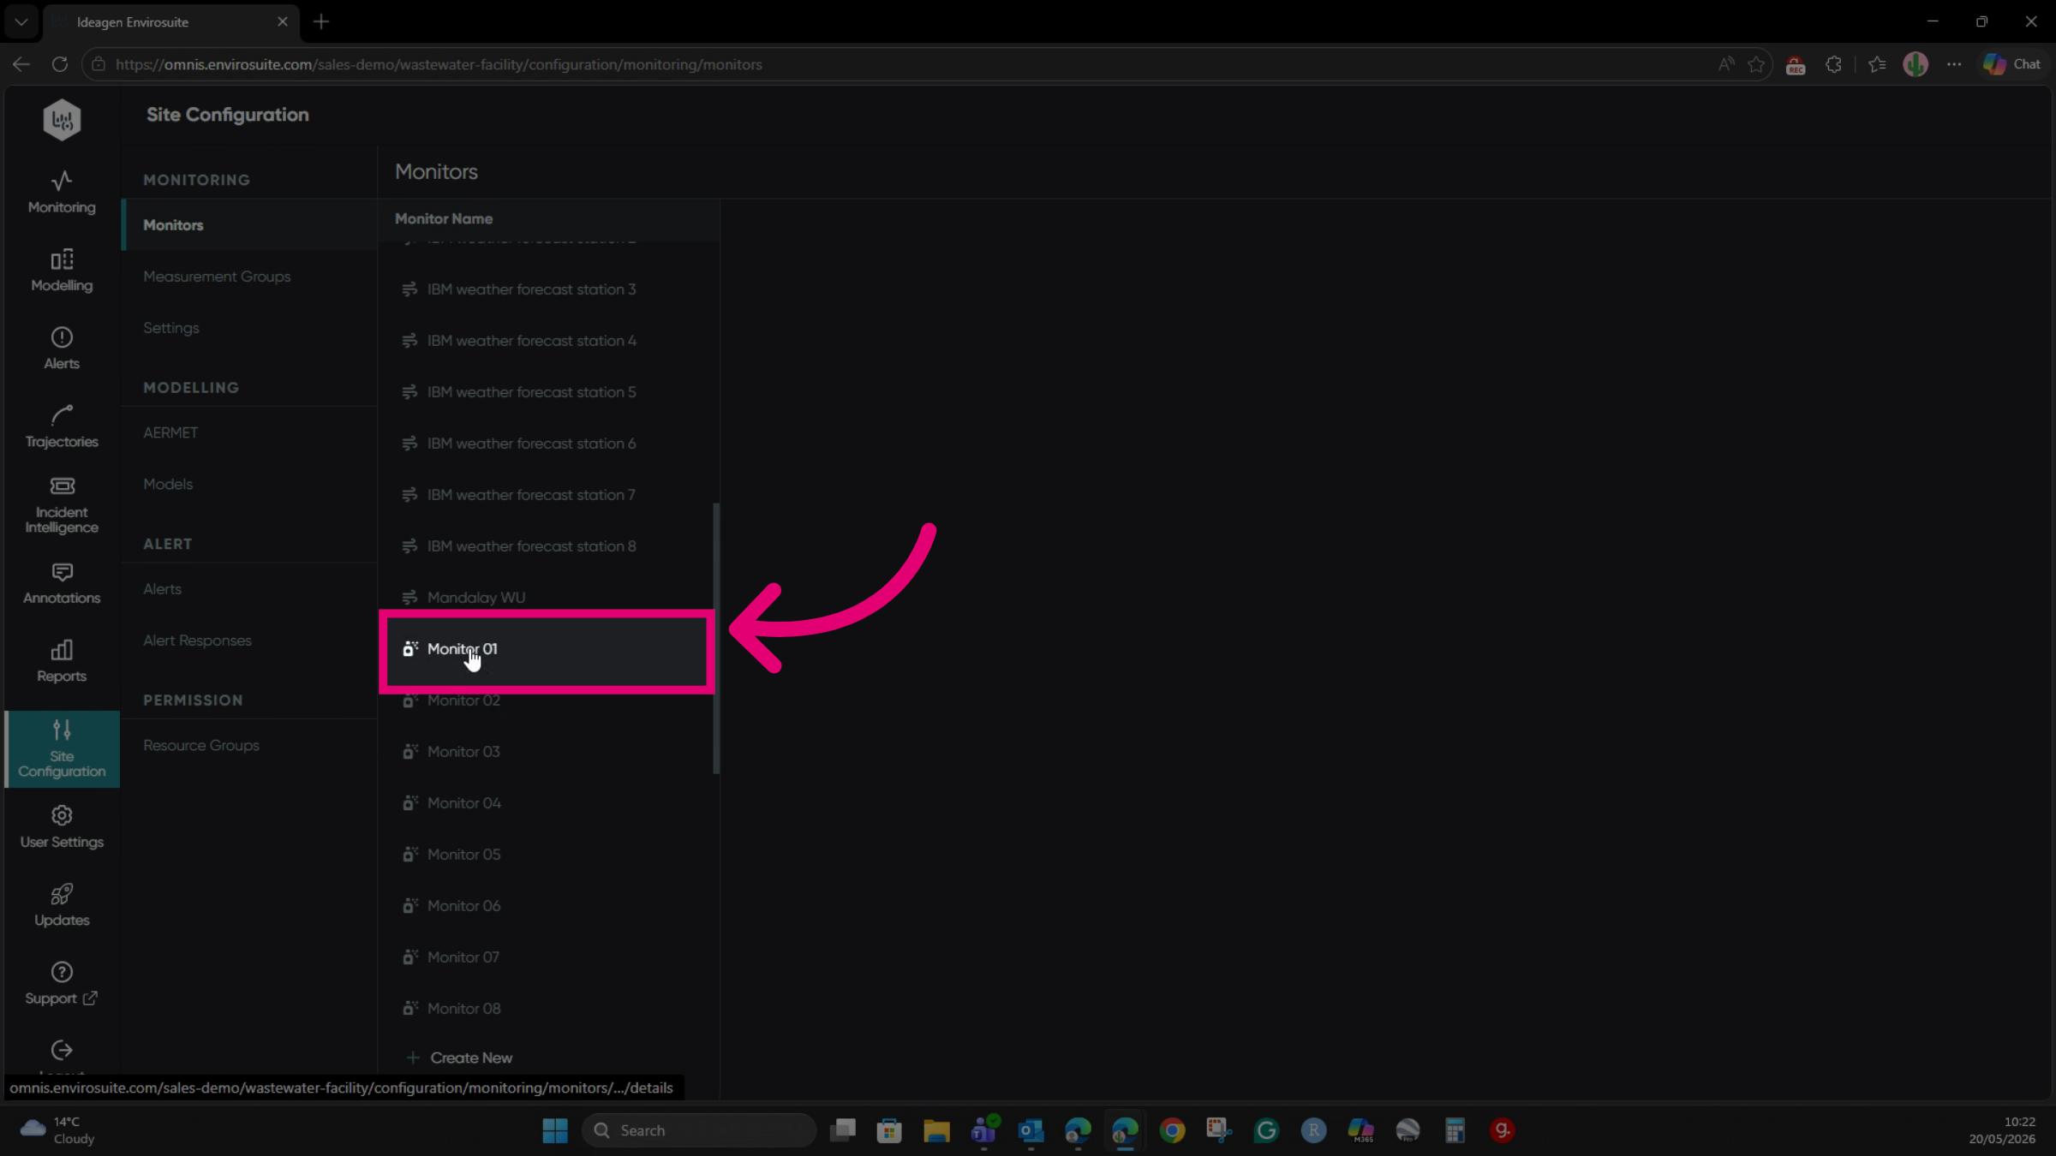The width and height of the screenshot is (2056, 1156).
Task: Open File Explorer from the taskbar
Action: point(936,1130)
